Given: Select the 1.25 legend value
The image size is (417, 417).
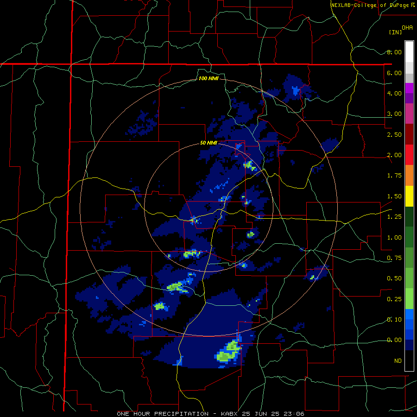Looking at the screenshot, I should (394, 217).
